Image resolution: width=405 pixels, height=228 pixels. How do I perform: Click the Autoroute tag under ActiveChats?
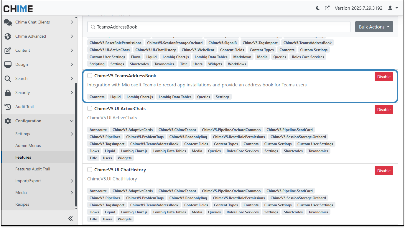tap(98, 130)
